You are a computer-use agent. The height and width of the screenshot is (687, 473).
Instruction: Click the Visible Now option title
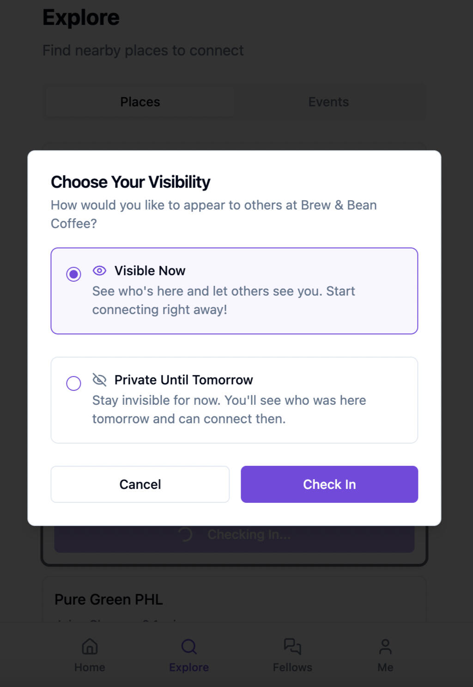tap(150, 271)
